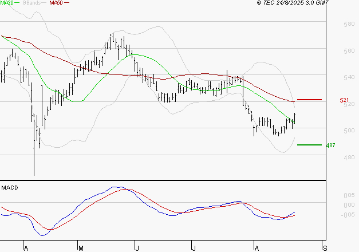Image resolution: width=359 pixels, height=252 pixels.
Task: Click the green support level line
Action: tap(309, 145)
